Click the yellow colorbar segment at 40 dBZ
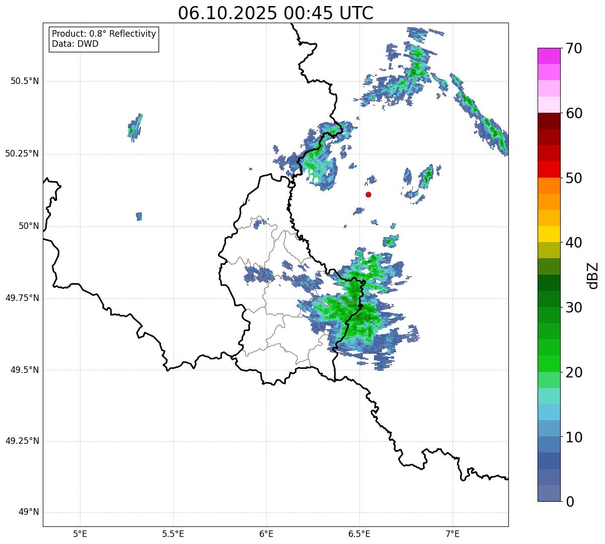This screenshot has width=605, height=544. pos(549,234)
